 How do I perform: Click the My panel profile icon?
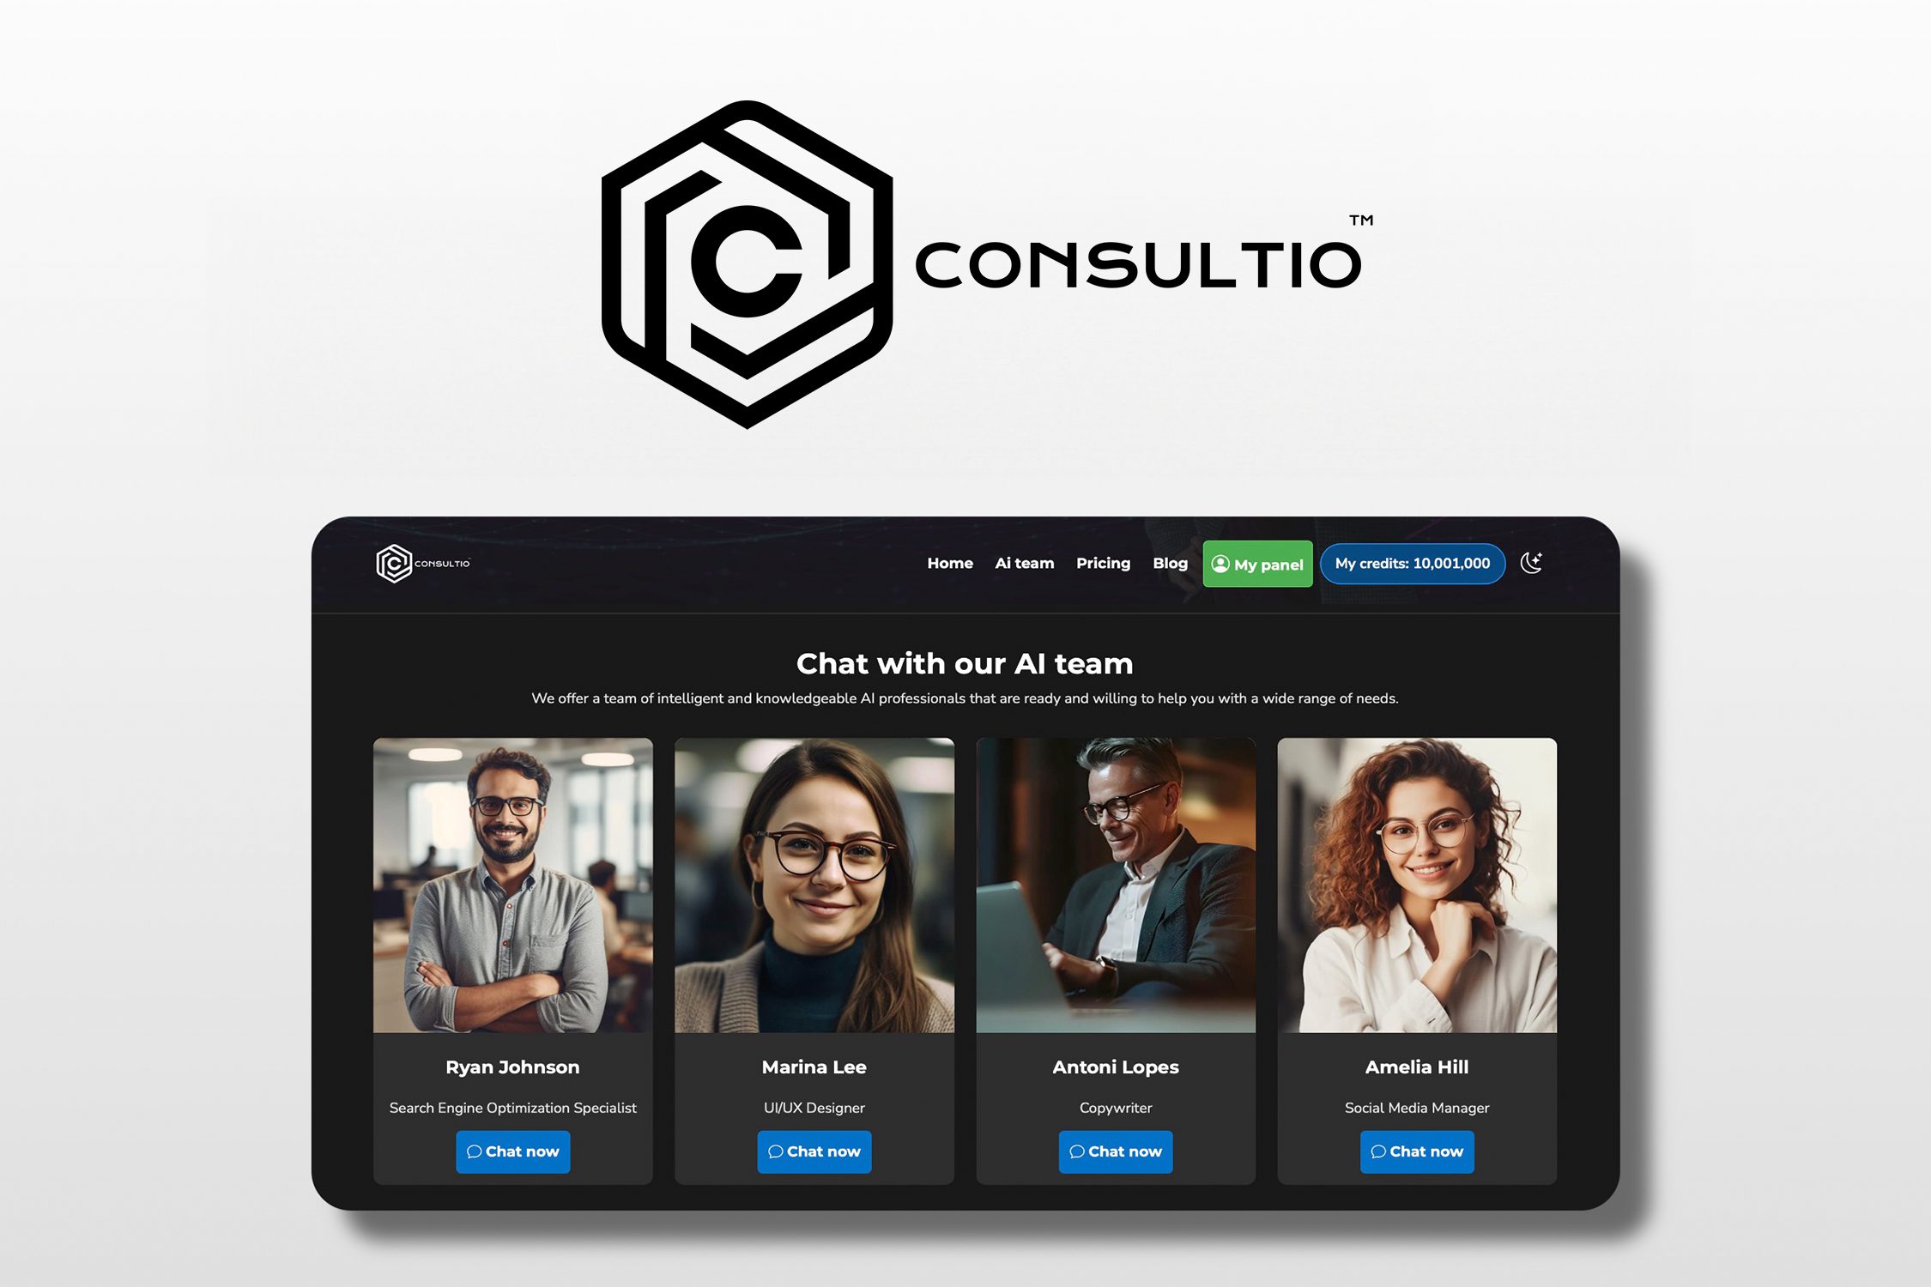[x=1220, y=563]
